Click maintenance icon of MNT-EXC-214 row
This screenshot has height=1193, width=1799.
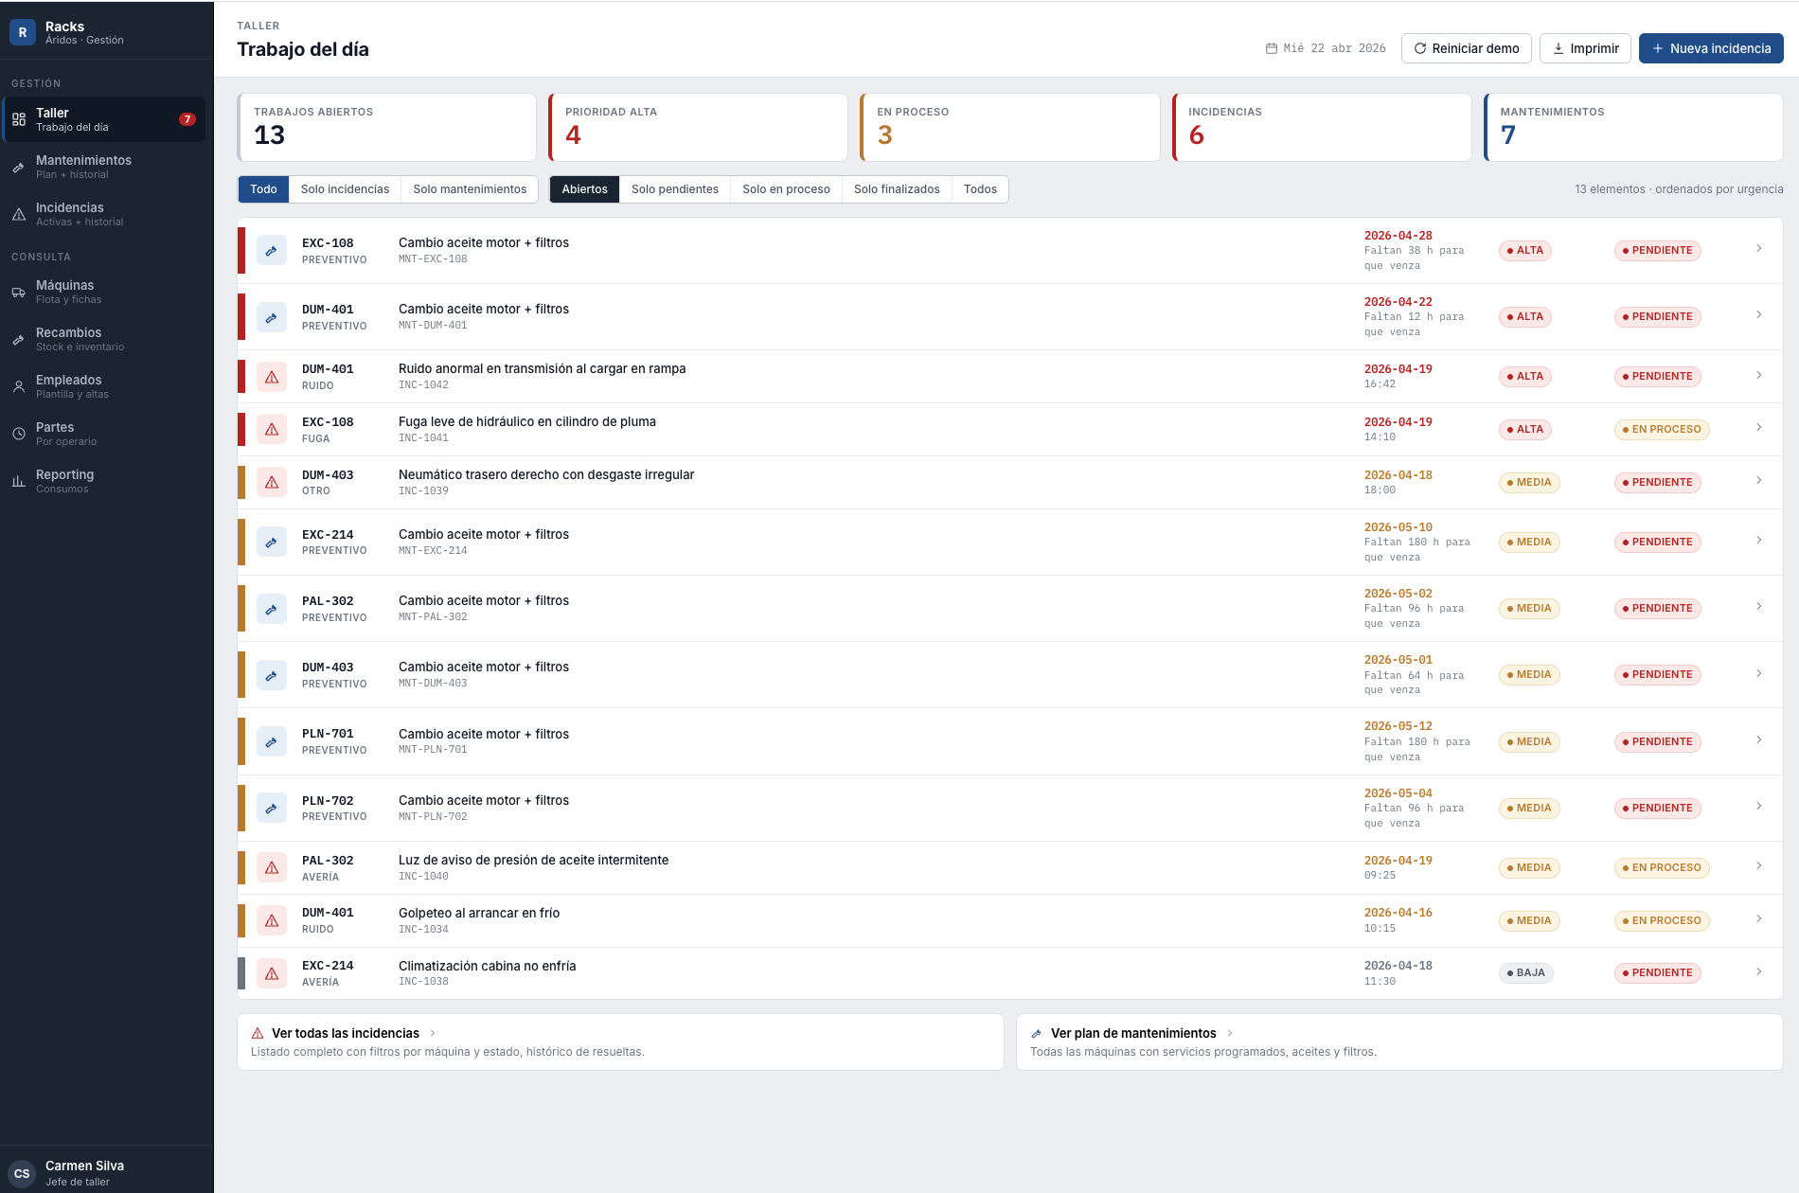[272, 543]
